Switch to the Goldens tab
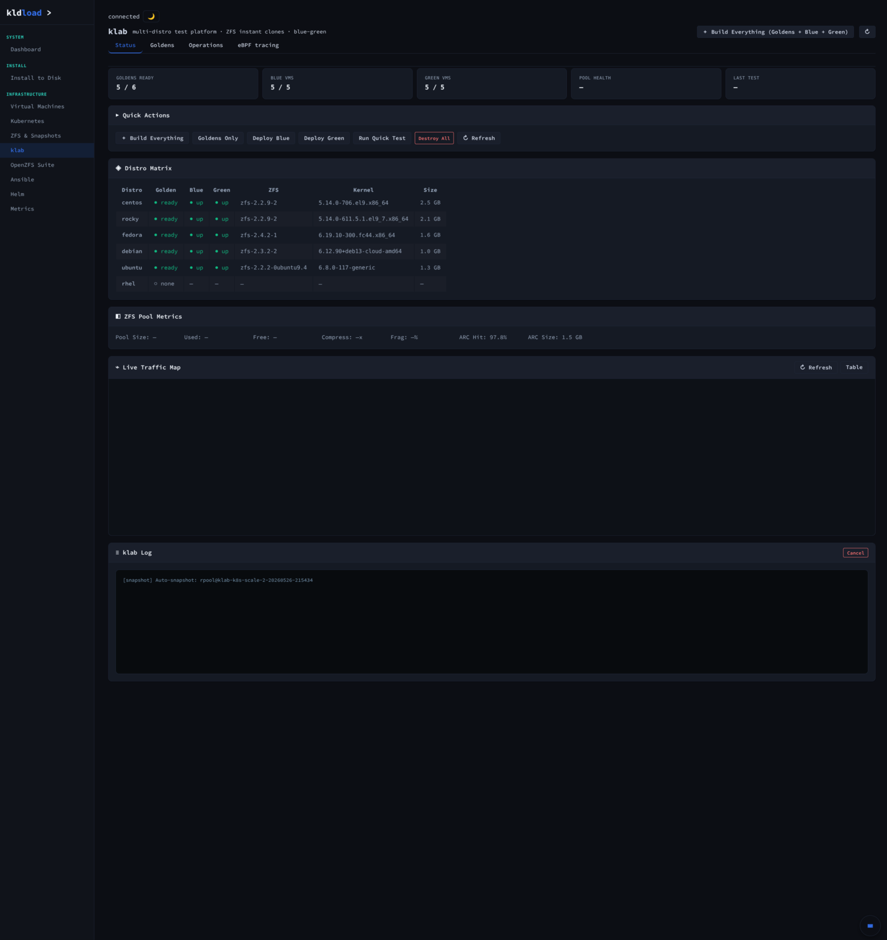 click(162, 45)
